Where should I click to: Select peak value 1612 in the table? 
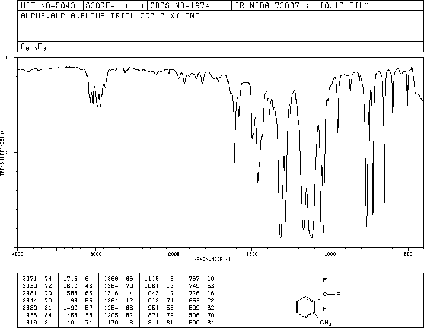pyautogui.click(x=71, y=285)
